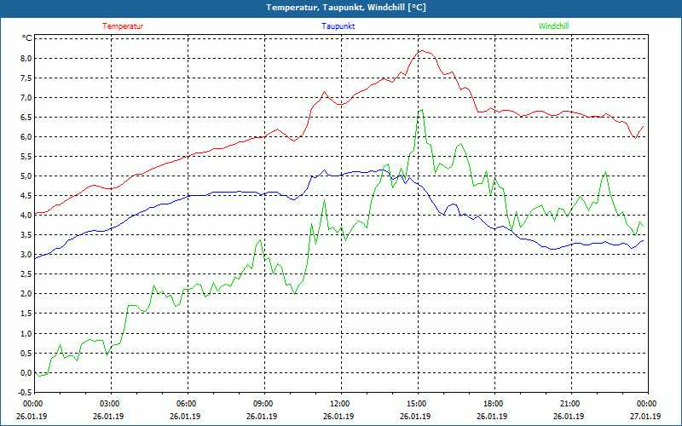
Task: Click the 7,0 y-axis value
Action: pyautogui.click(x=27, y=97)
